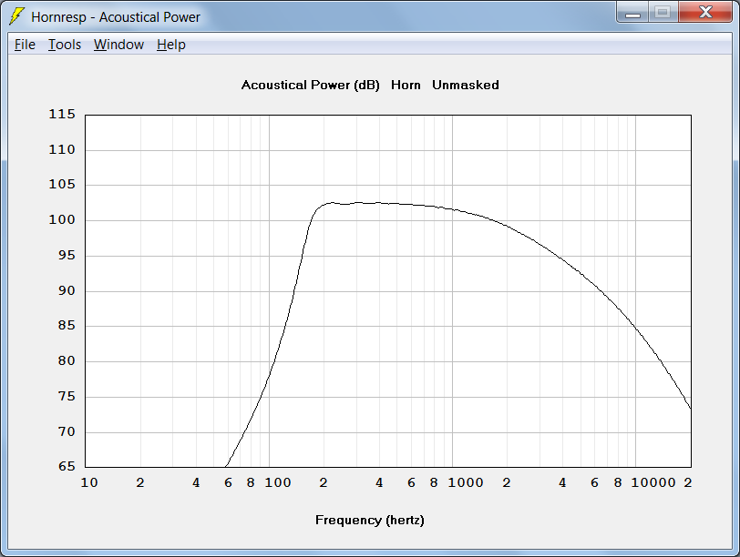Click the 100 Hz x-axis label
The width and height of the screenshot is (740, 557).
(x=278, y=482)
